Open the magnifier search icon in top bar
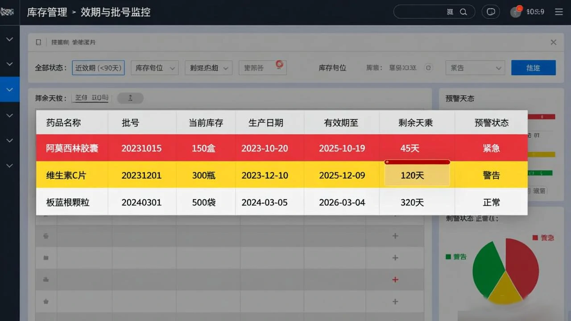The height and width of the screenshot is (321, 571). 464,12
